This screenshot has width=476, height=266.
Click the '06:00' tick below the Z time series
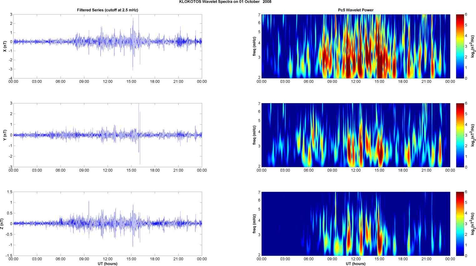[x=61, y=259]
